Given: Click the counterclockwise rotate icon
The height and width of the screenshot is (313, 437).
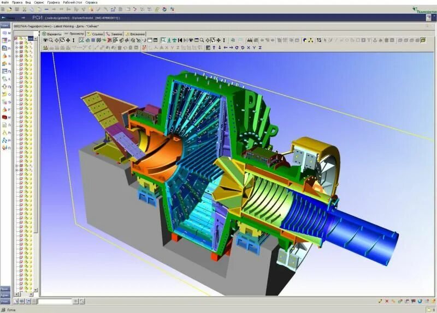Looking at the screenshot, I should 243,48.
